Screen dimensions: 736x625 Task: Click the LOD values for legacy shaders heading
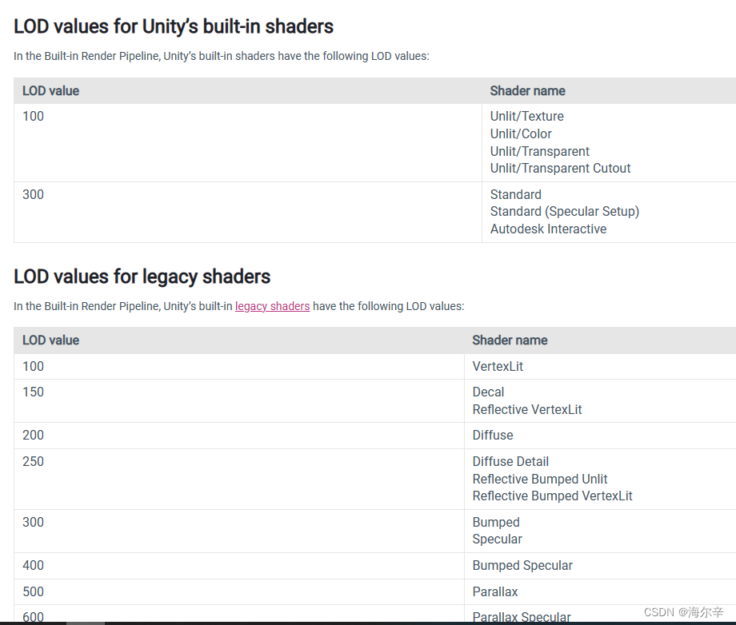[x=142, y=277]
